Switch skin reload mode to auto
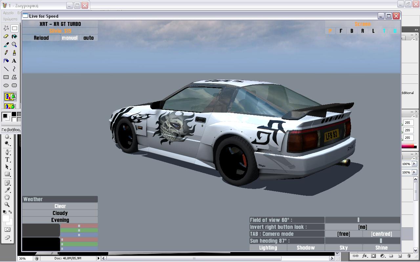Screen dimensions: 420x262 89,38
